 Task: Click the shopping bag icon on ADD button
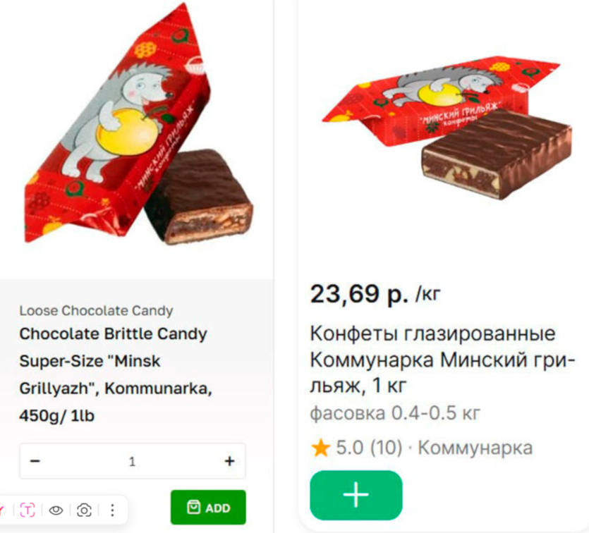[x=193, y=507]
